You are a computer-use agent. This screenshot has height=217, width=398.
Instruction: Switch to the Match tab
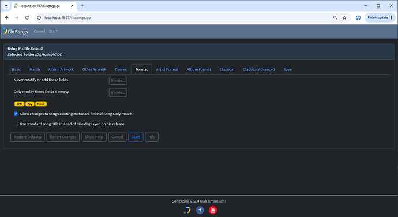point(35,69)
